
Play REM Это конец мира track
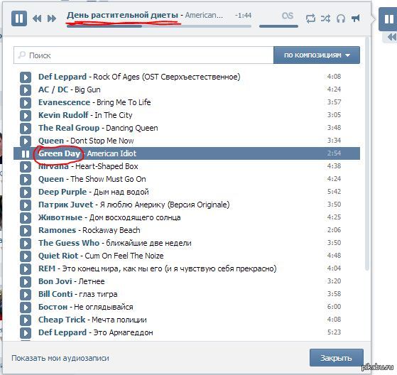[26, 269]
